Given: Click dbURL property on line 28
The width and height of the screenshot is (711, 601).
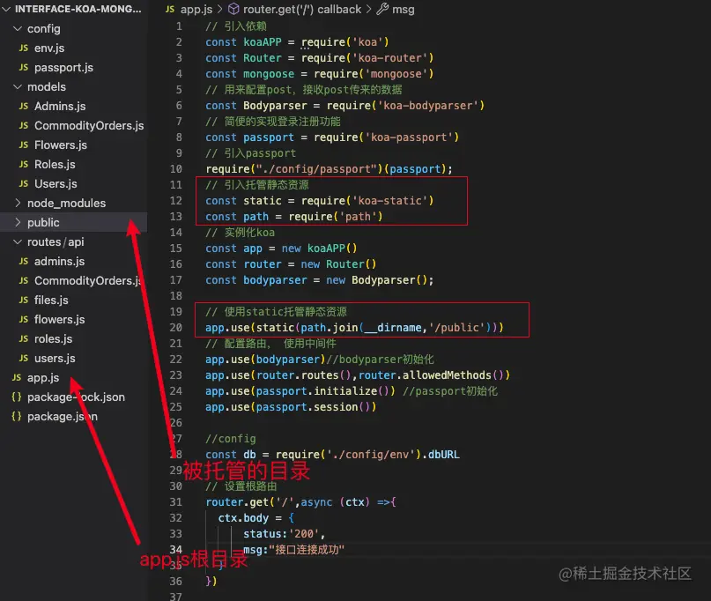Looking at the screenshot, I should [x=443, y=455].
